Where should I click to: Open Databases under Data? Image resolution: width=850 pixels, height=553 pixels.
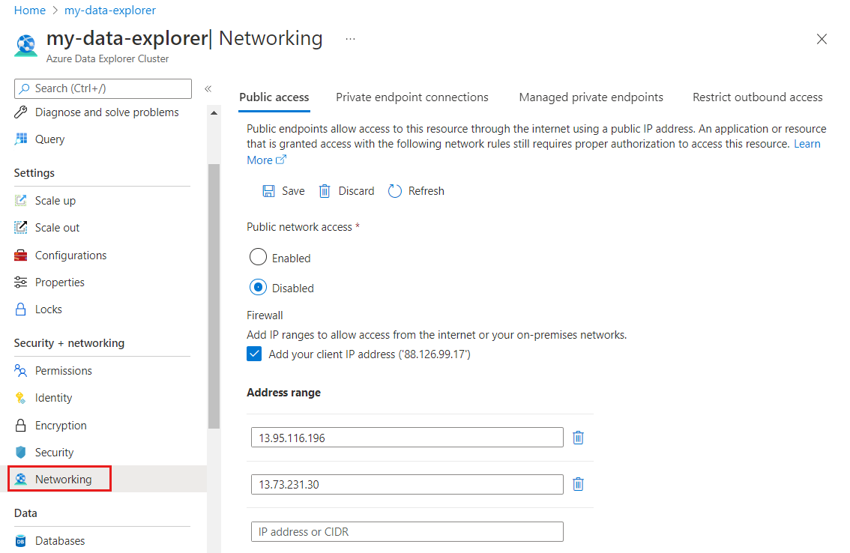tap(60, 540)
